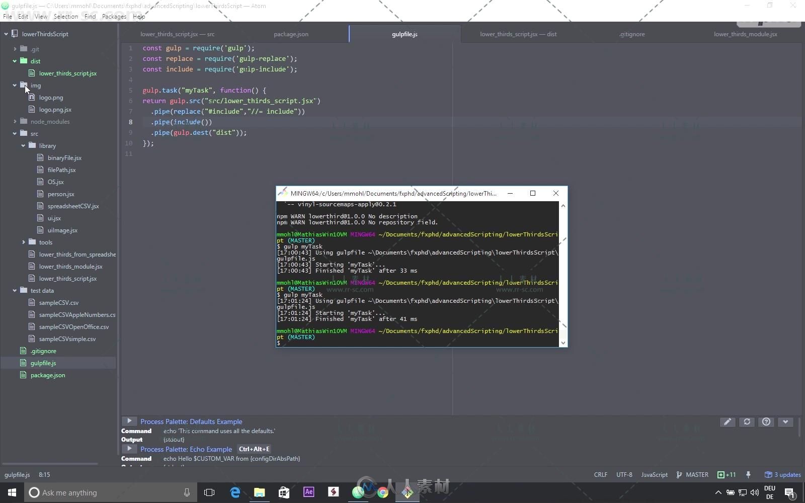Open sampleCSVOpenOffice.csv file

(x=73, y=327)
